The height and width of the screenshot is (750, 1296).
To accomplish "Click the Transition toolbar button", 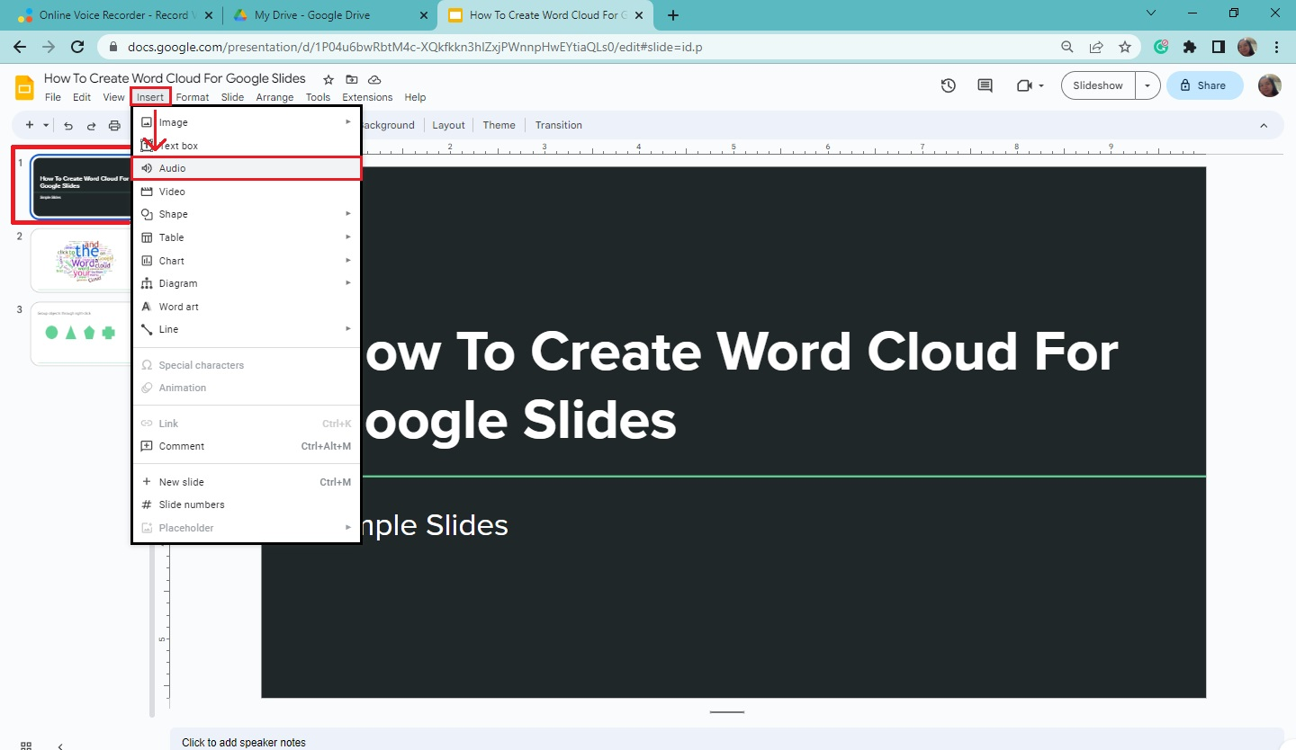I will [x=559, y=125].
